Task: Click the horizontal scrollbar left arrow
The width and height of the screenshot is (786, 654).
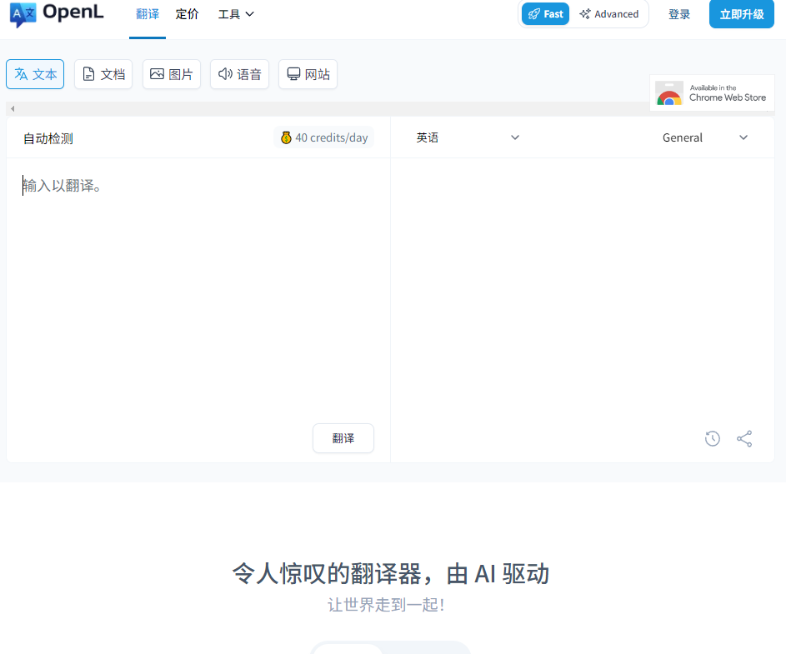Action: [13, 109]
